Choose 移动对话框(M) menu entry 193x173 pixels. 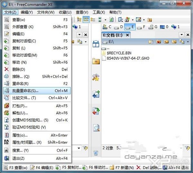37,55
